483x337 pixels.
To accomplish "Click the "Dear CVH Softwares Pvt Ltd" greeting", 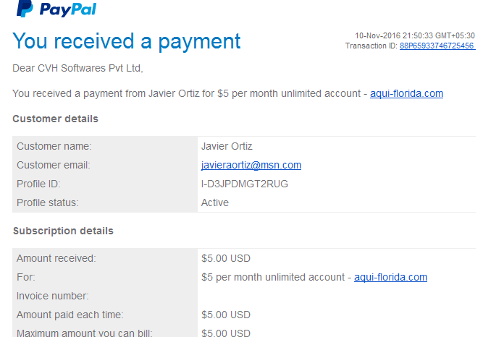I will point(77,68).
